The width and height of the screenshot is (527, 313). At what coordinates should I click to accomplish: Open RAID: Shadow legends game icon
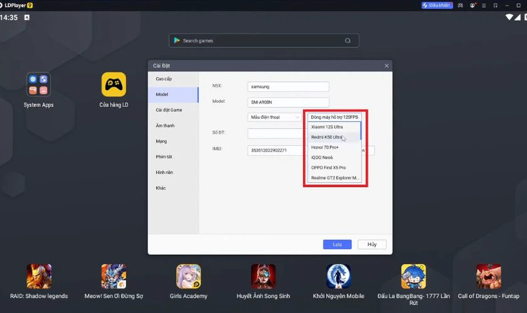[39, 277]
